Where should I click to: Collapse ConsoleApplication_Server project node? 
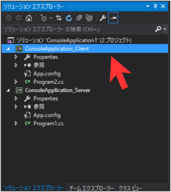point(8,90)
